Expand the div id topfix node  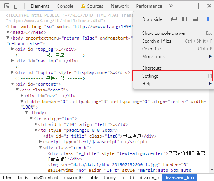pyautogui.click(x=12, y=72)
